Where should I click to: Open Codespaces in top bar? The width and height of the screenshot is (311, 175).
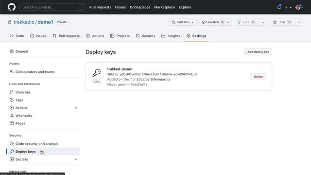click(140, 7)
